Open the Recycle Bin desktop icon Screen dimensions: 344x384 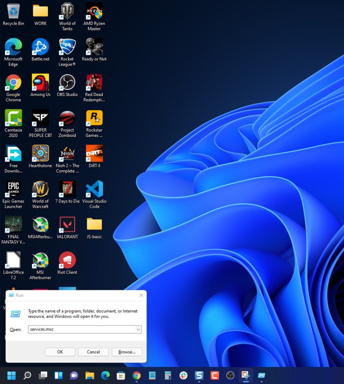[x=13, y=15]
